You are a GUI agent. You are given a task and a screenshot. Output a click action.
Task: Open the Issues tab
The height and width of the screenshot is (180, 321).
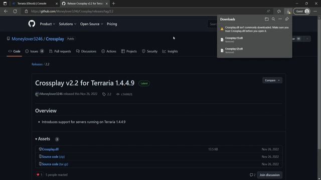pyautogui.click(x=35, y=51)
